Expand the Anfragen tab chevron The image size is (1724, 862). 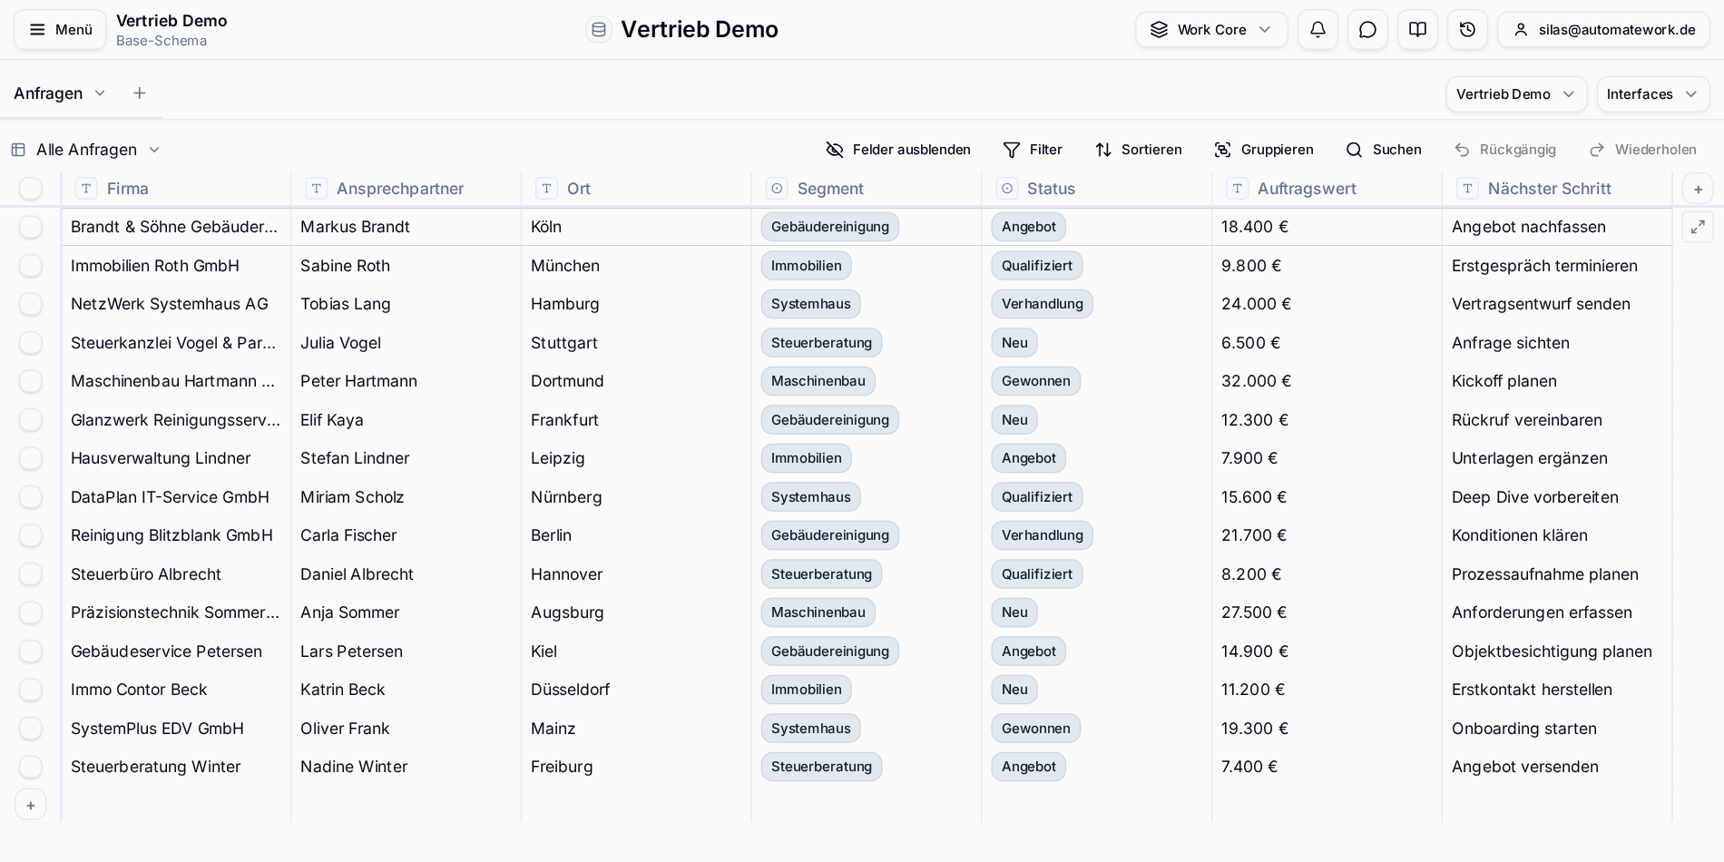[100, 93]
